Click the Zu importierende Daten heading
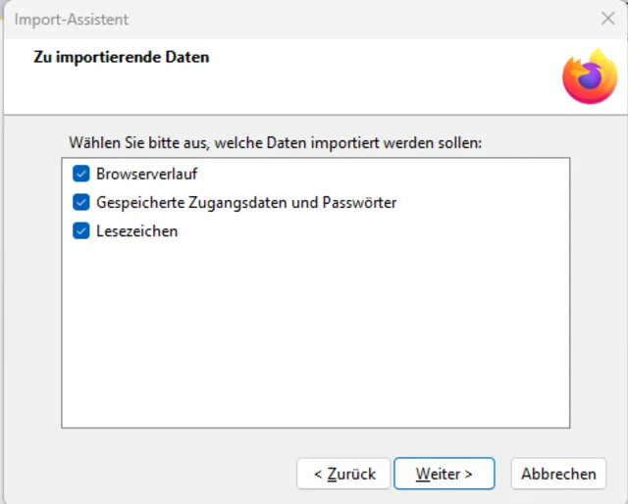This screenshot has width=628, height=504. (x=122, y=57)
